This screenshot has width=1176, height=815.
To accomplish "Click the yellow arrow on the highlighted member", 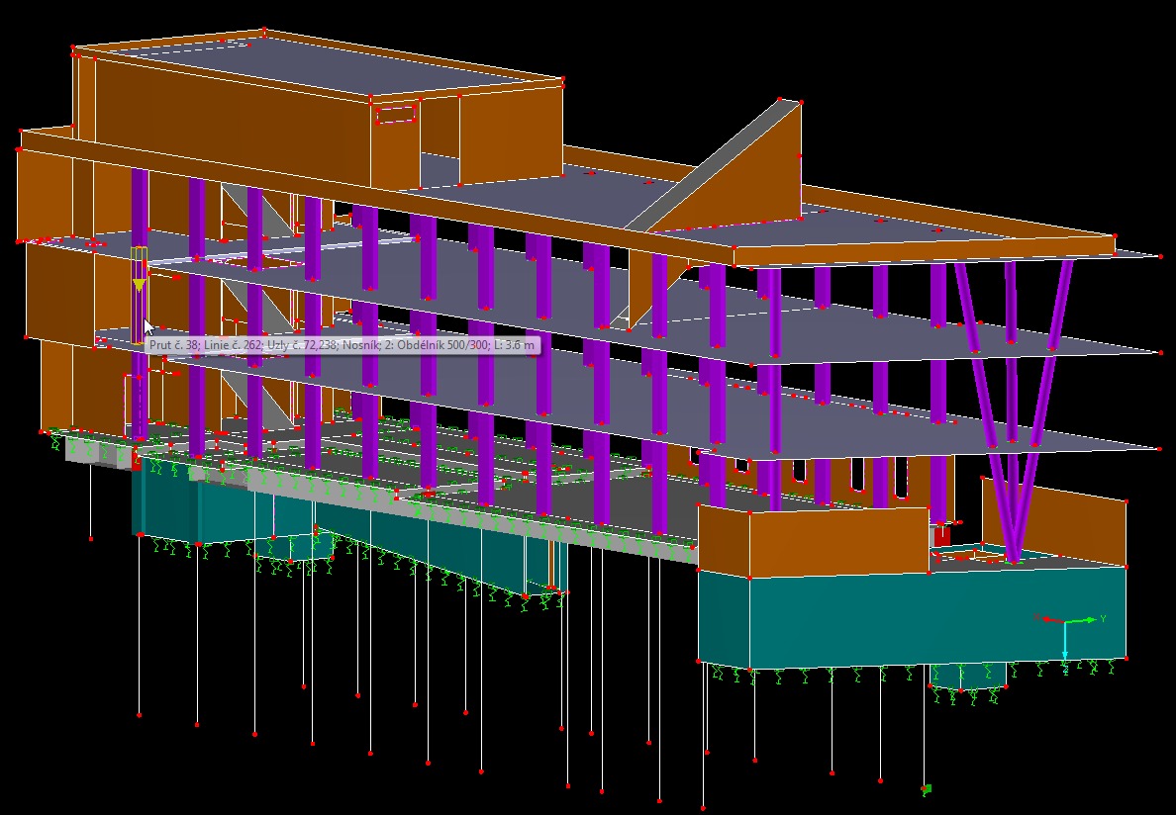I will pos(139,285).
